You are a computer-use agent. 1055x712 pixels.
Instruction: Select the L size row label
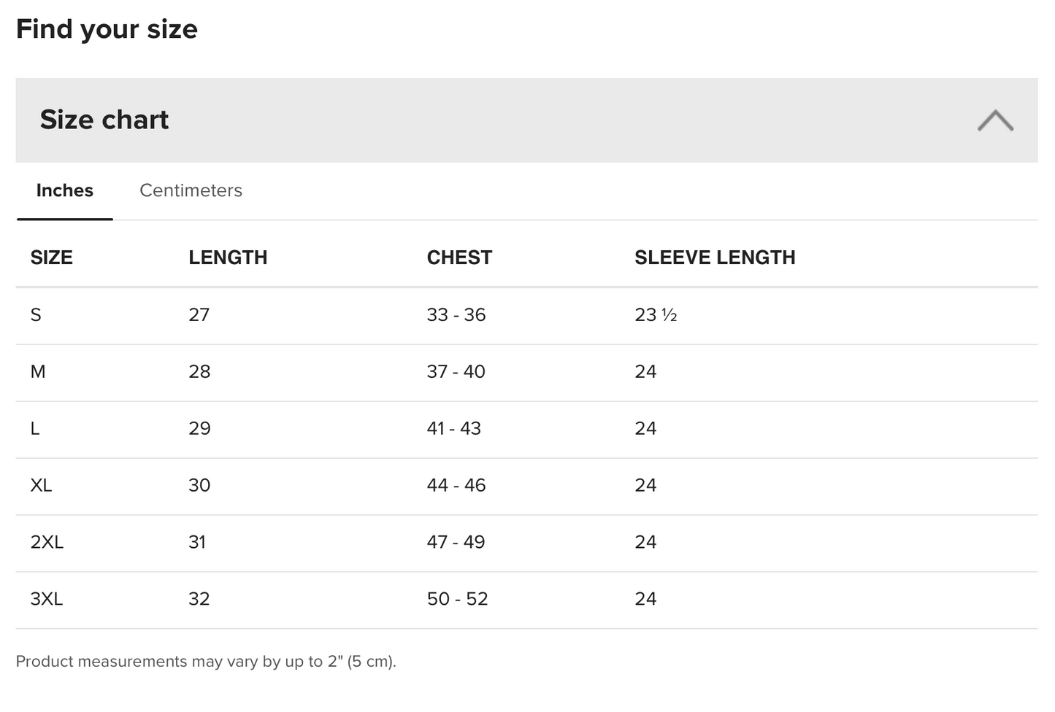click(35, 428)
